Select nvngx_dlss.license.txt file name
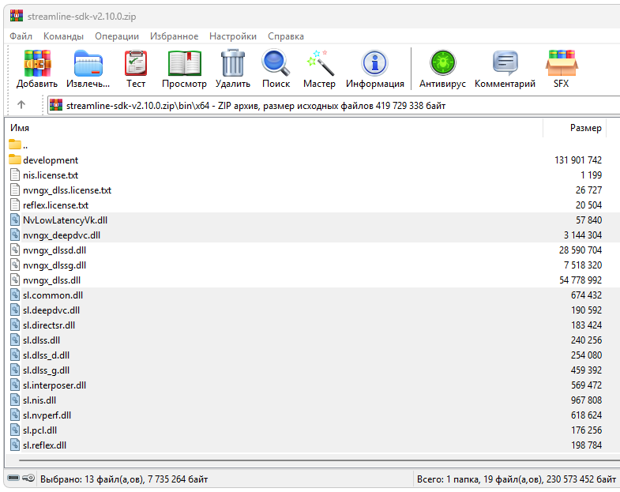The image size is (620, 492). tap(67, 190)
